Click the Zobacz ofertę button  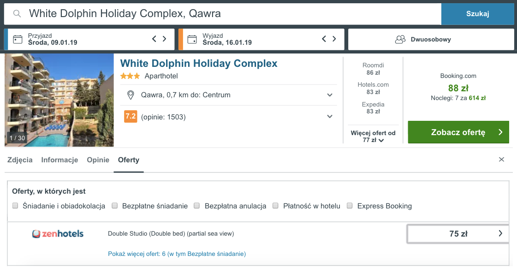pos(458,132)
